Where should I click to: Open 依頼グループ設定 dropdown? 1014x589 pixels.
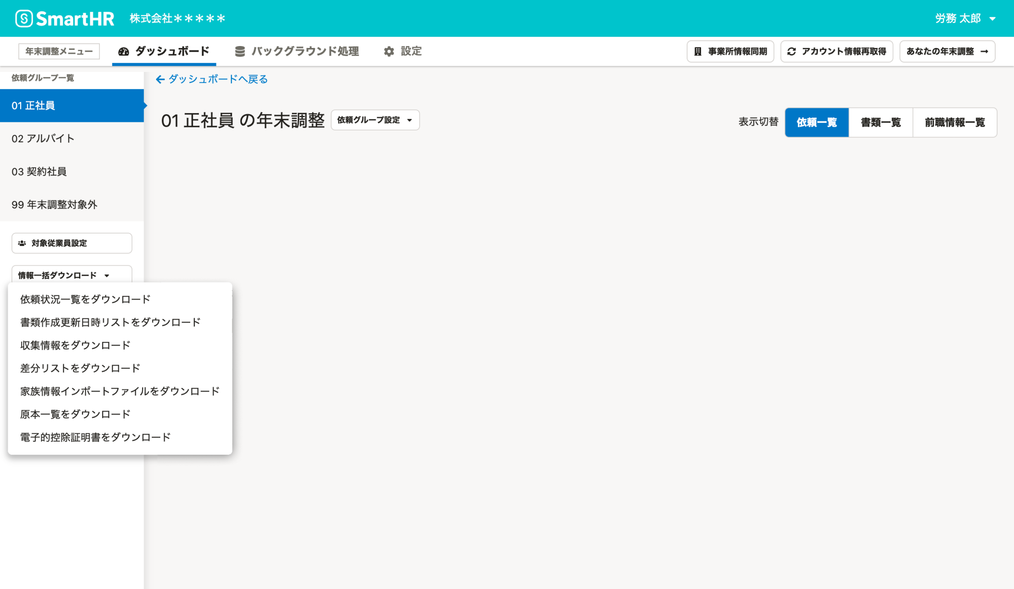pyautogui.click(x=375, y=120)
